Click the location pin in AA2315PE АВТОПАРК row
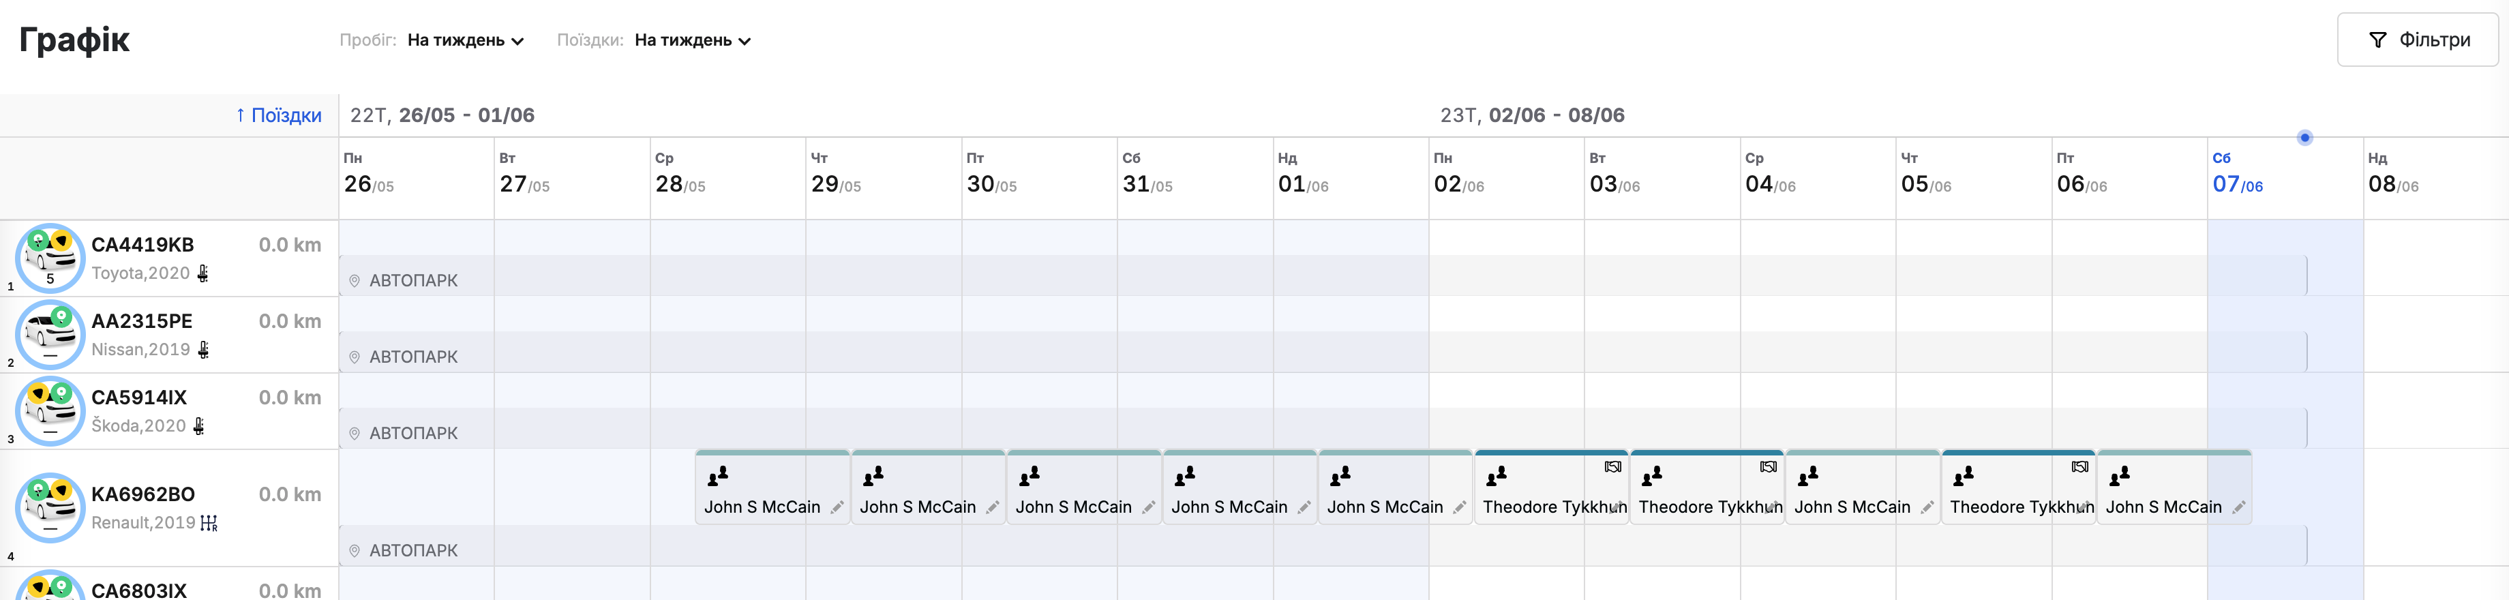This screenshot has height=600, width=2509. click(355, 357)
